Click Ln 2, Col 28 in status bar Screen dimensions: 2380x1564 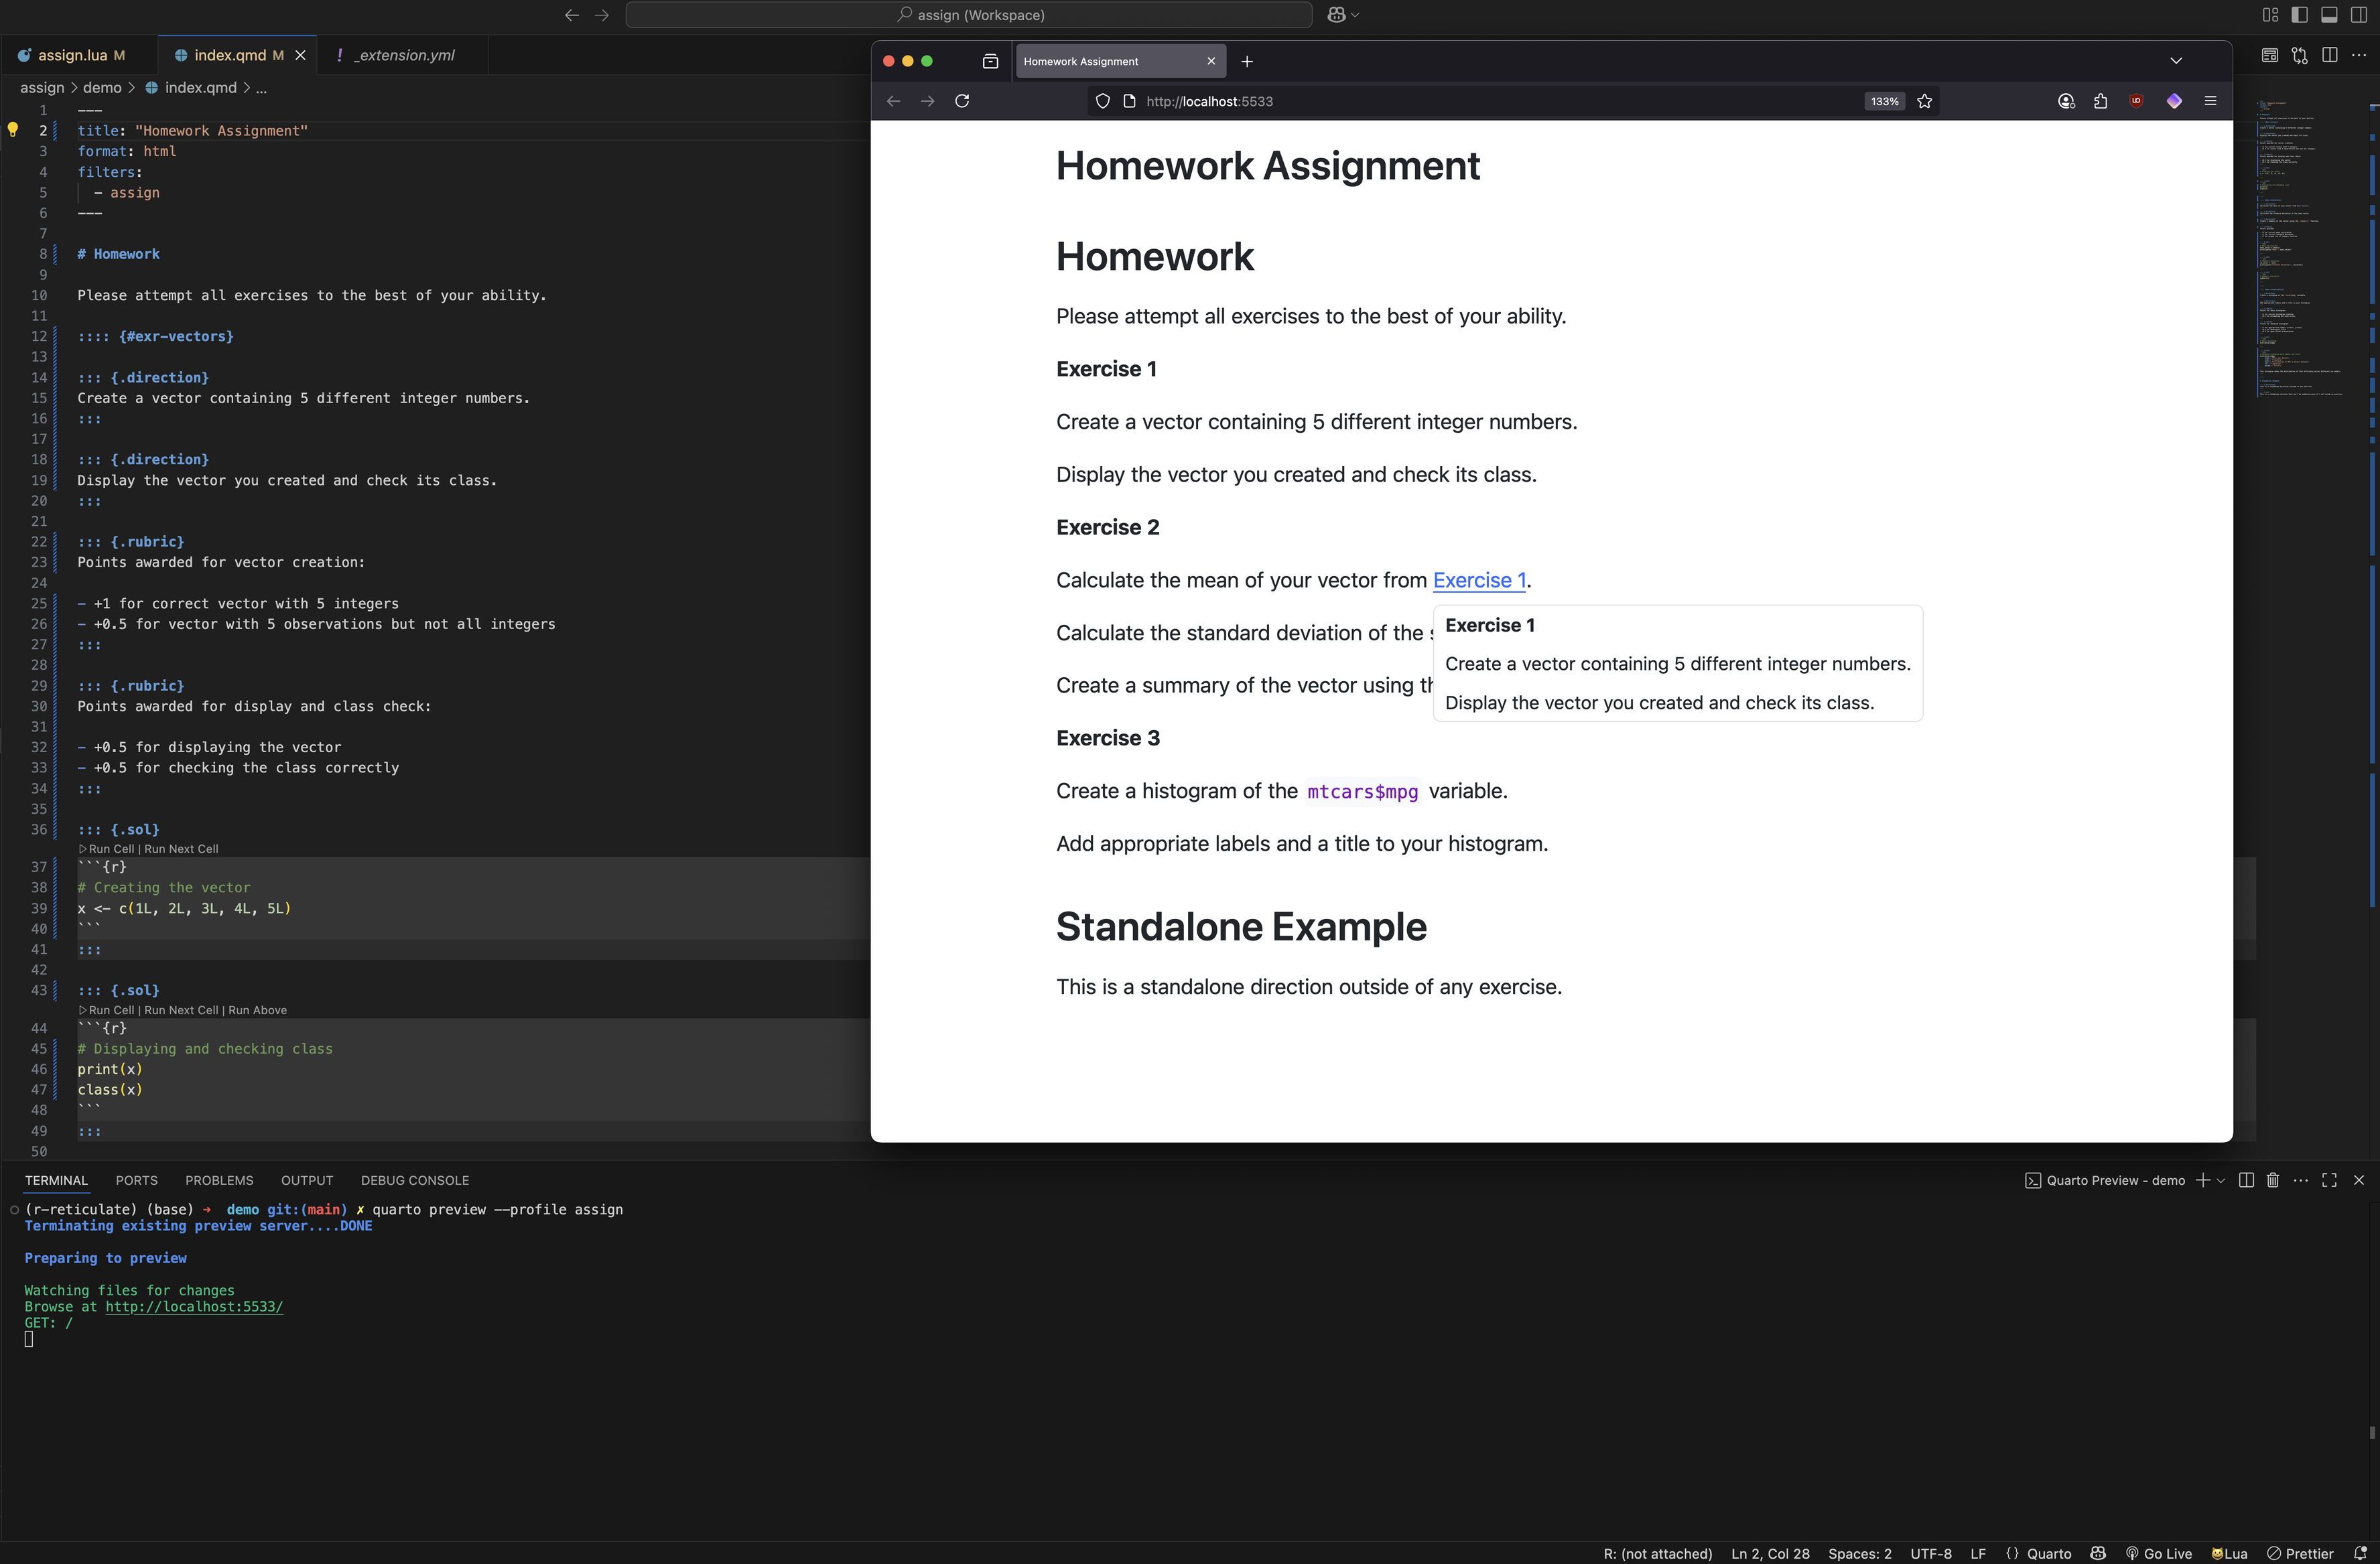[1771, 1554]
